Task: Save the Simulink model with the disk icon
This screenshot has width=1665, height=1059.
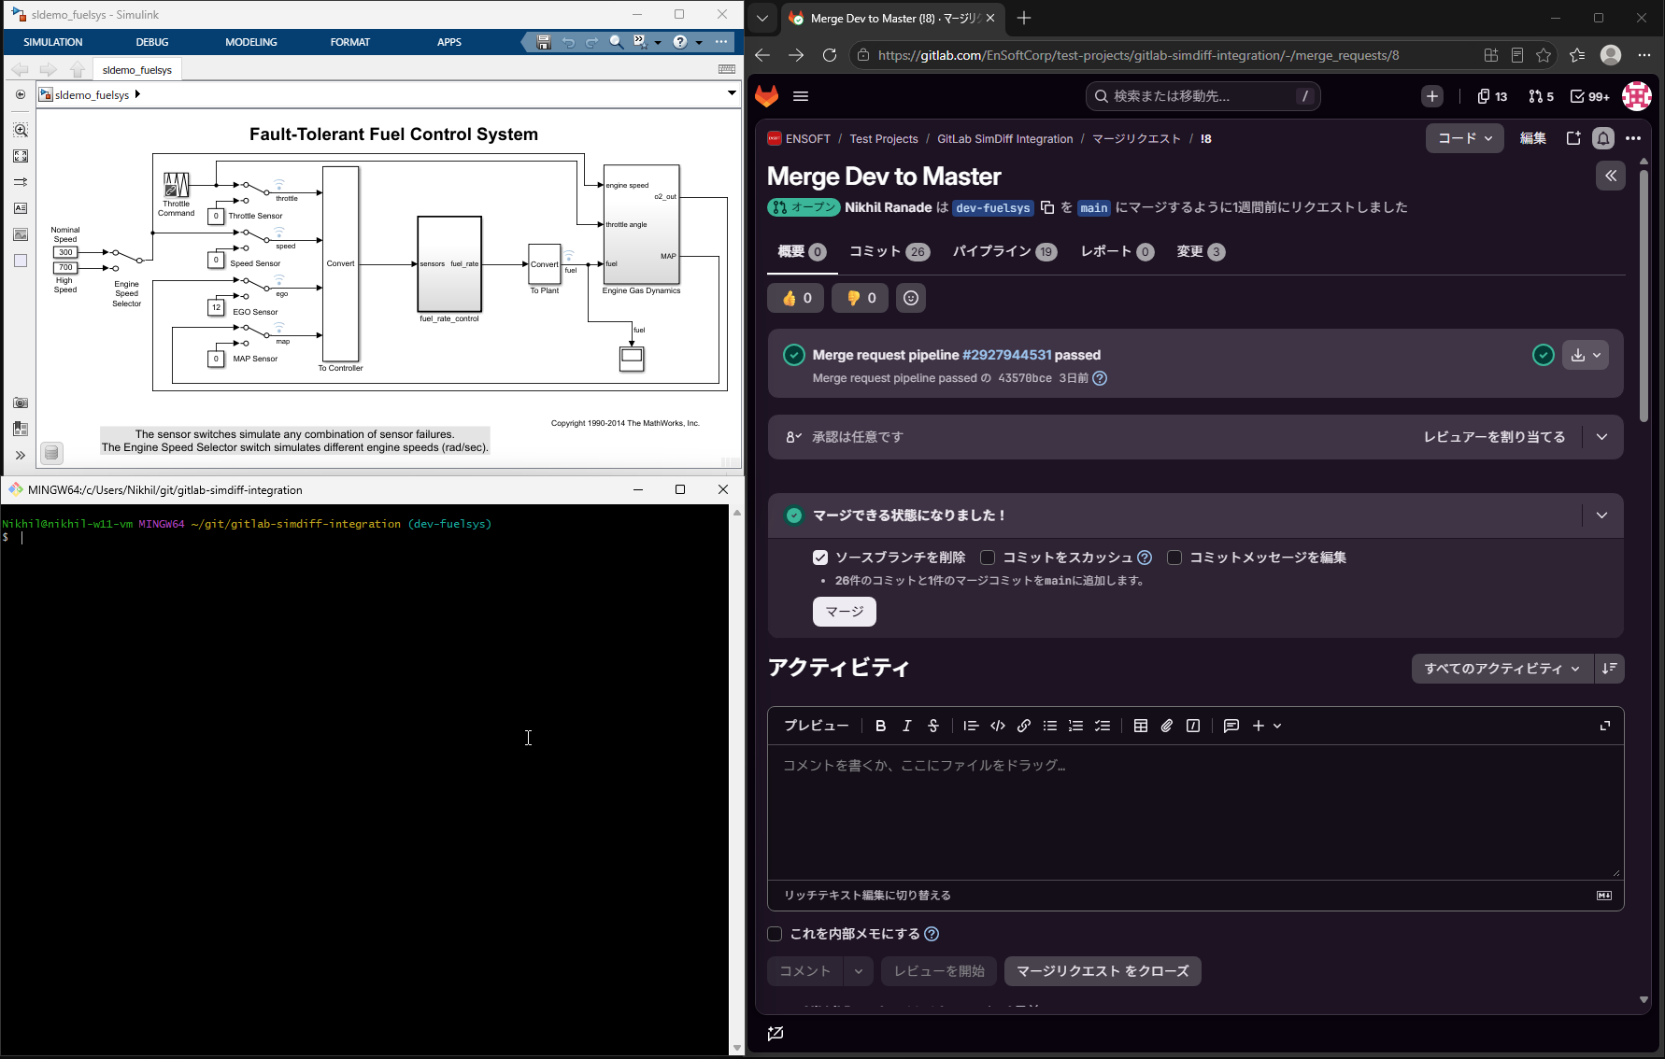Action: [x=544, y=42]
